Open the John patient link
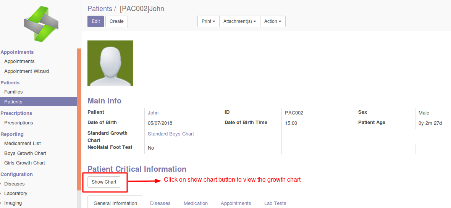 pyautogui.click(x=153, y=113)
